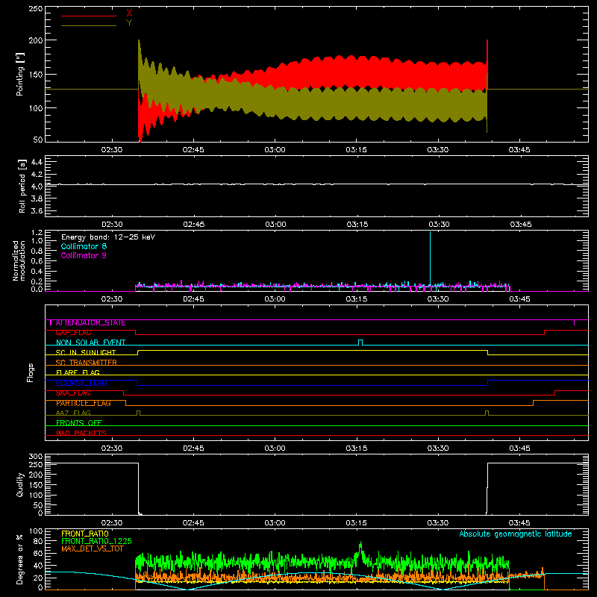The height and width of the screenshot is (597, 597).
Task: Click the cyan 'Collimator 8' legend label
Action: 84,246
